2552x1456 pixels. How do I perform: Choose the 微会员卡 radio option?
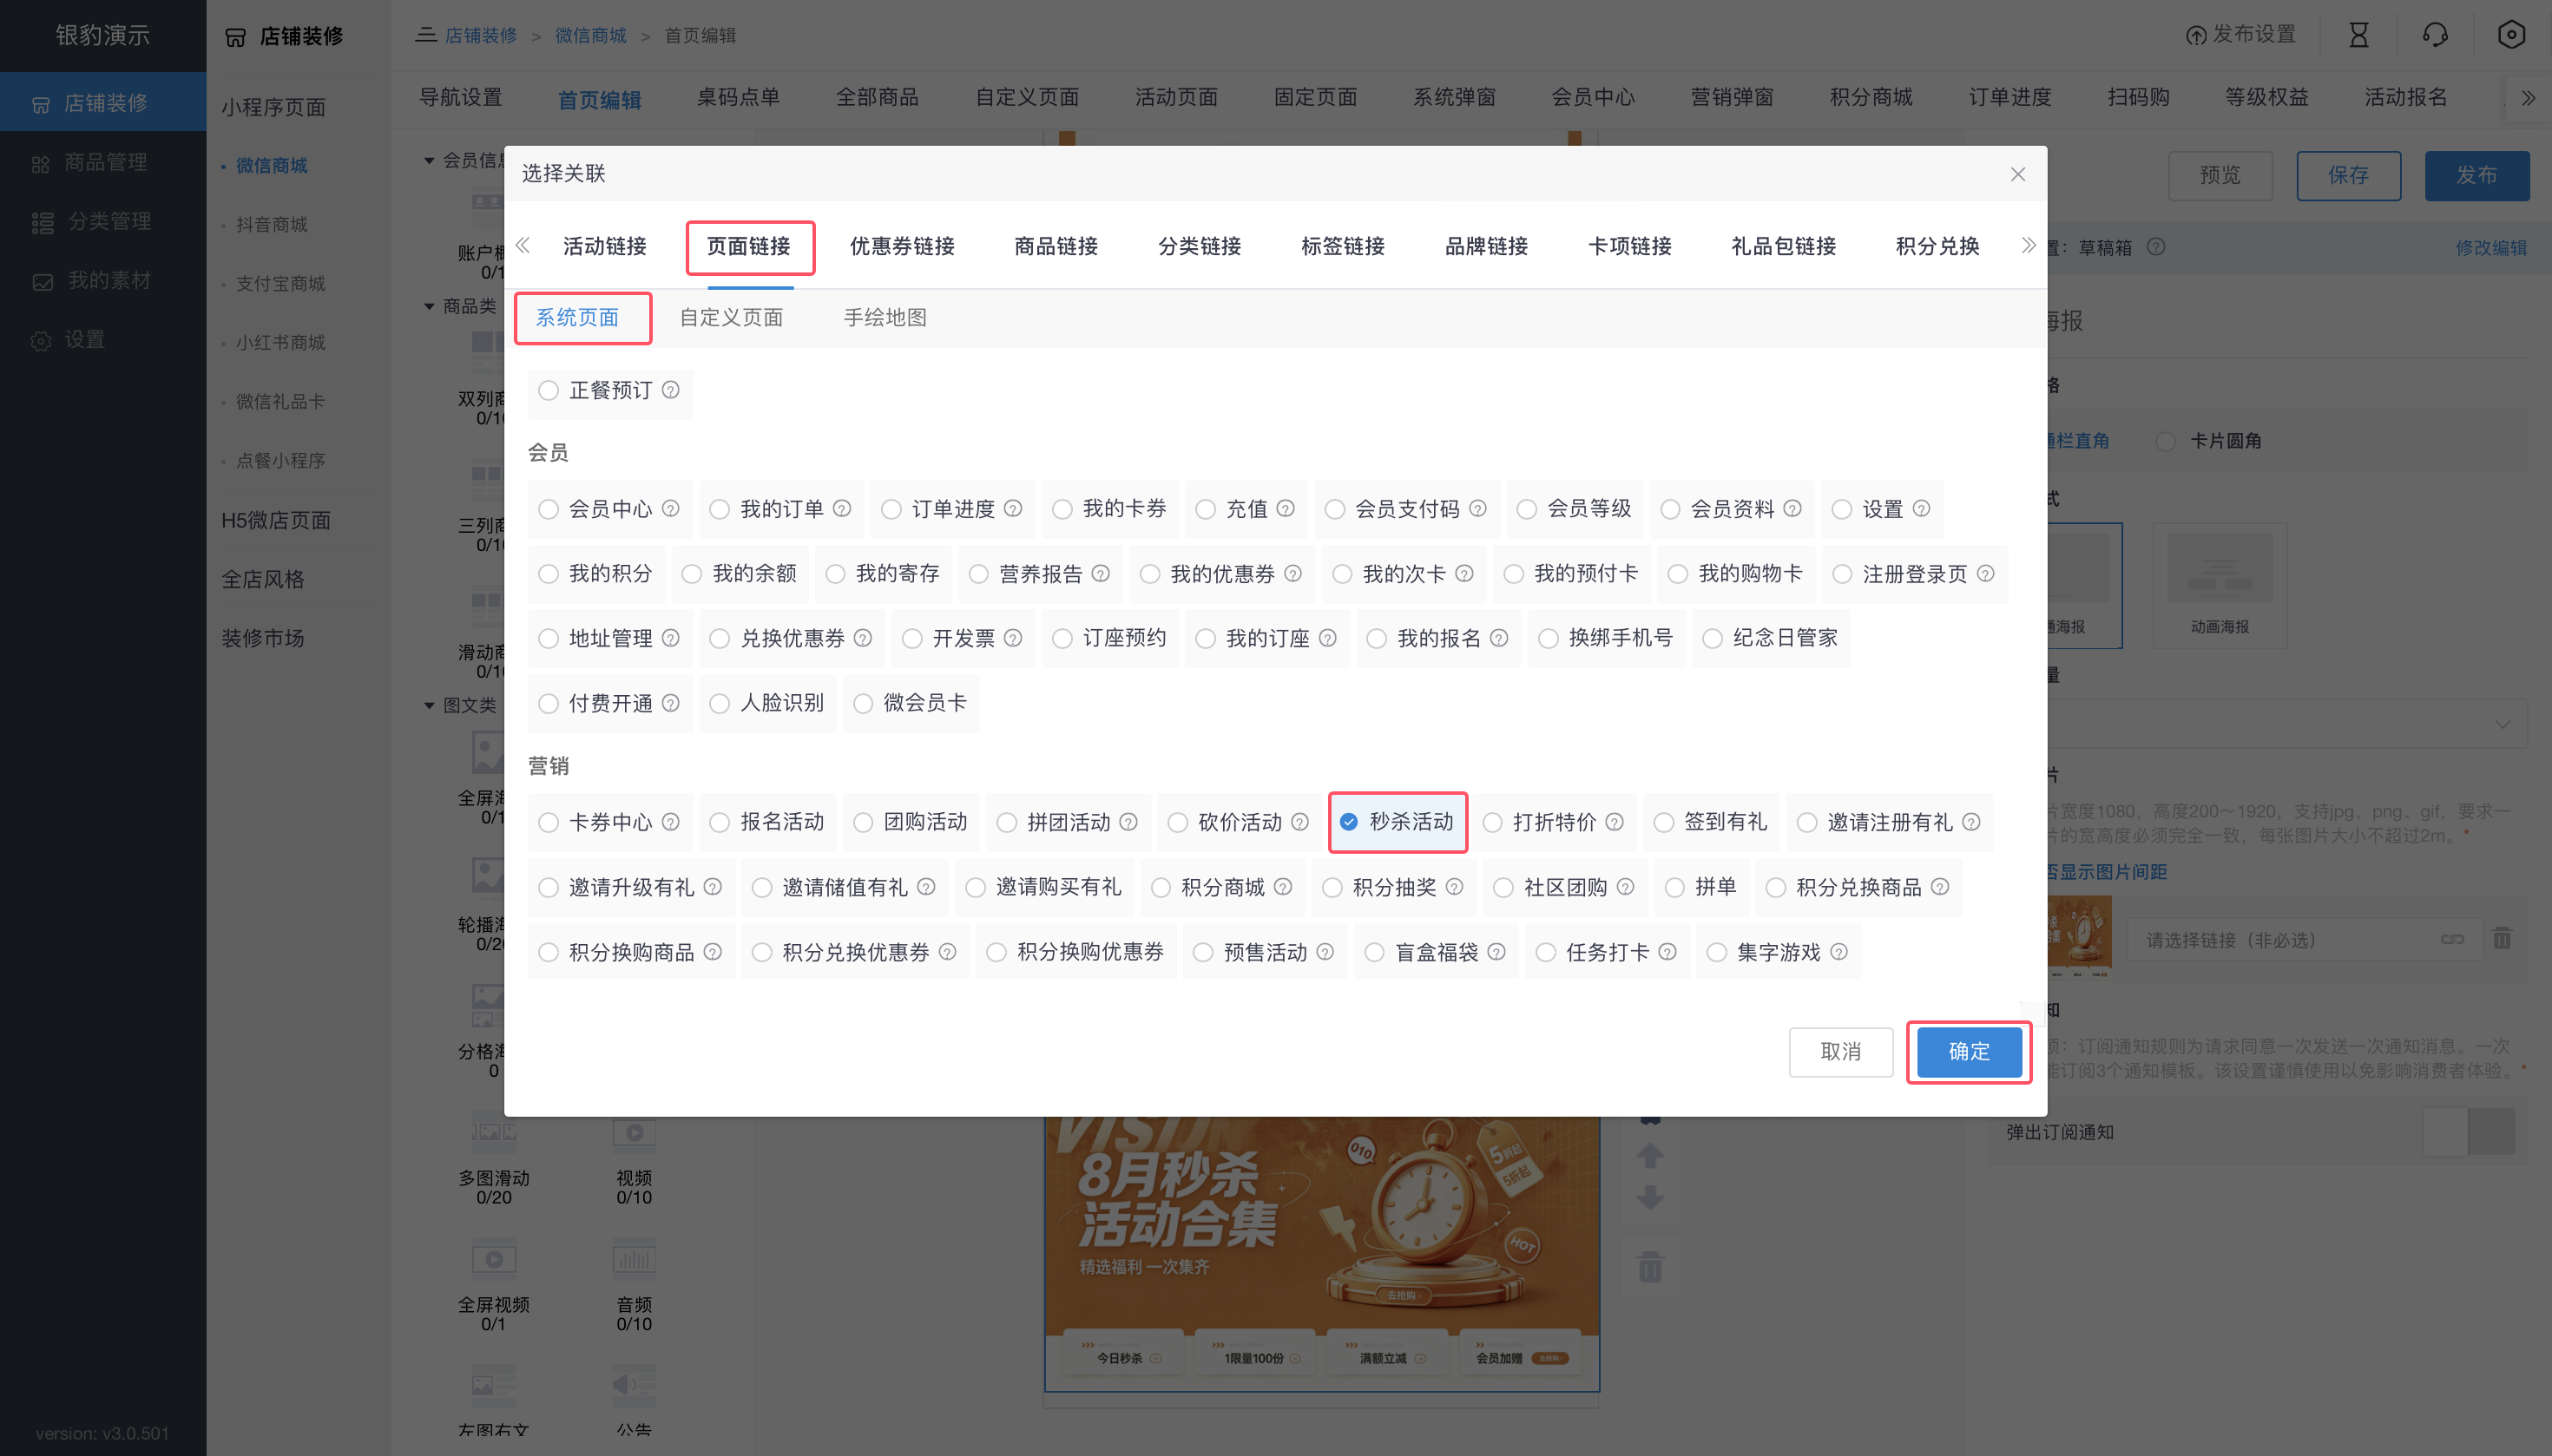(x=862, y=703)
